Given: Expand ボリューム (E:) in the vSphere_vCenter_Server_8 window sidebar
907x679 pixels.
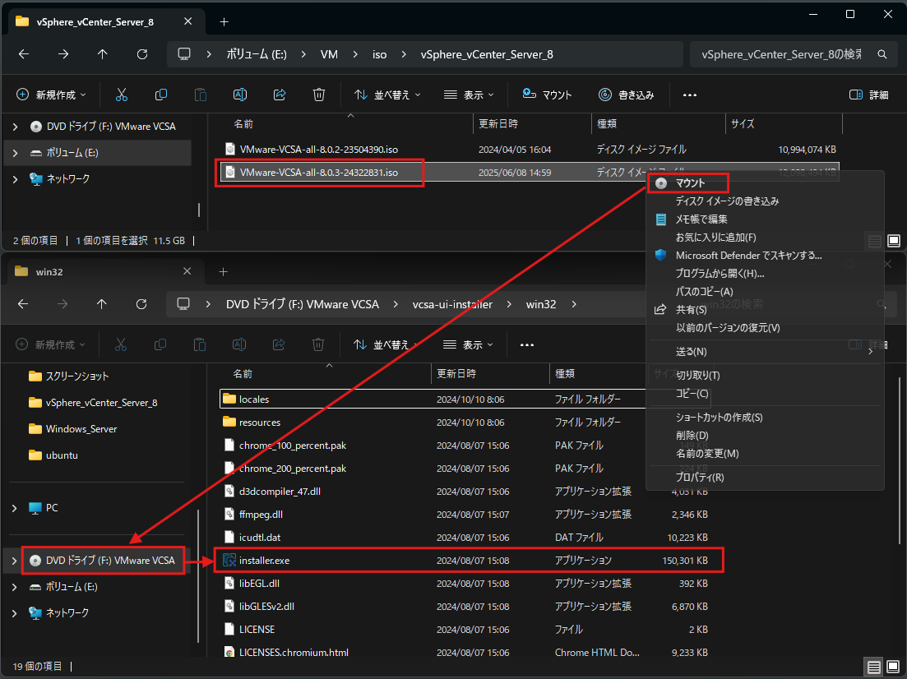Looking at the screenshot, I should 15,153.
